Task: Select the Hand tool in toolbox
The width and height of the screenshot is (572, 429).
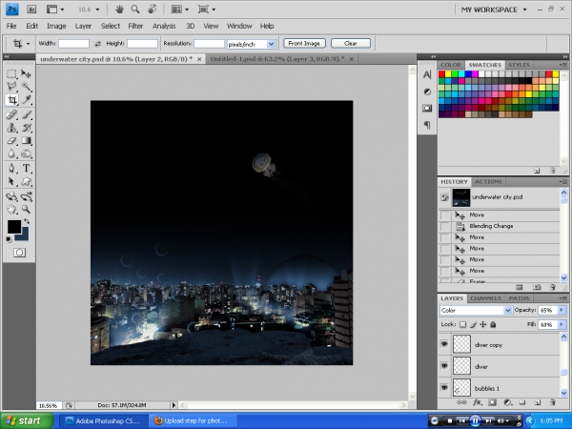Action: [x=11, y=209]
